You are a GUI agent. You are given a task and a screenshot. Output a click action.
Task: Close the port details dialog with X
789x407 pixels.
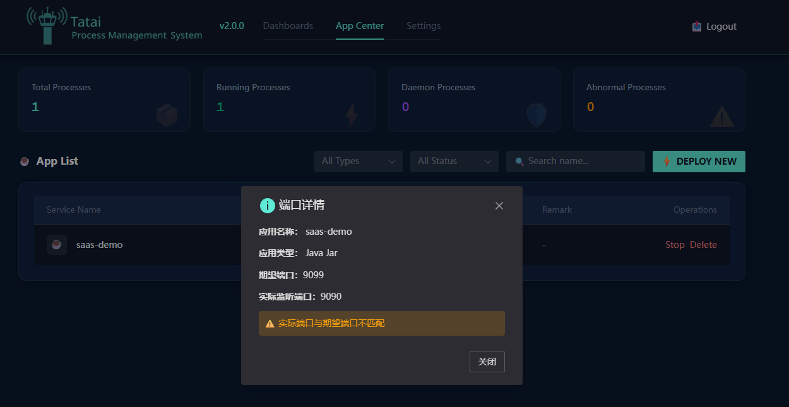(x=499, y=206)
